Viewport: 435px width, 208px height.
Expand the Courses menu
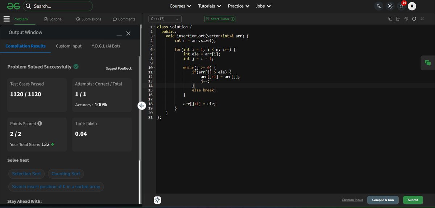[180, 6]
